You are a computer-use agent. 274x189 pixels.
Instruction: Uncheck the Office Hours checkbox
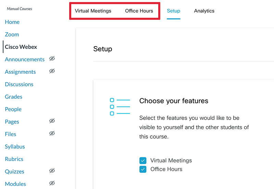click(143, 169)
